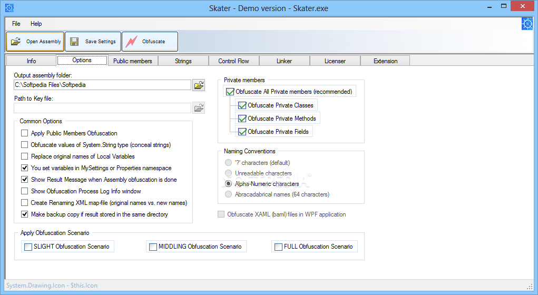Minimize the Skater window
Viewport: 538px width, 295px height.
490,6
